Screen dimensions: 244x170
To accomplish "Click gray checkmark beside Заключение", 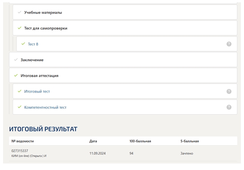I will (16, 60).
